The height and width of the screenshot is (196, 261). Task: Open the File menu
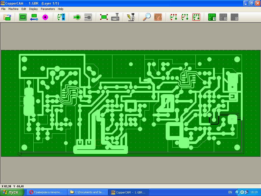(3, 9)
